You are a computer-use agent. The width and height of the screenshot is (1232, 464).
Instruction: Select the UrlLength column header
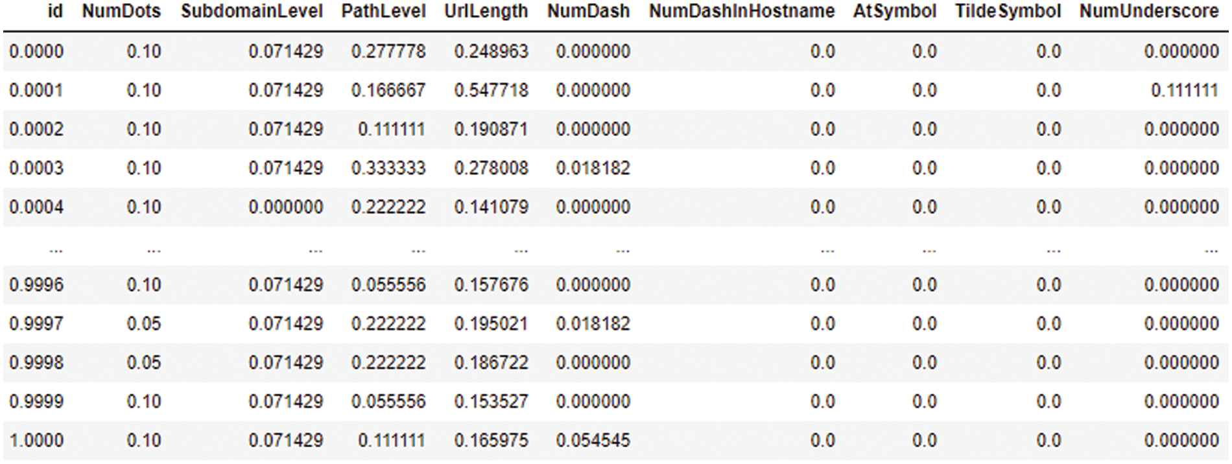coord(486,12)
